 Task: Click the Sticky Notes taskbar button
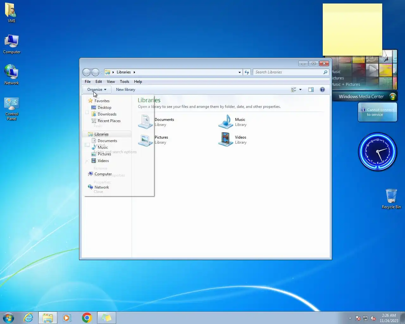107,318
